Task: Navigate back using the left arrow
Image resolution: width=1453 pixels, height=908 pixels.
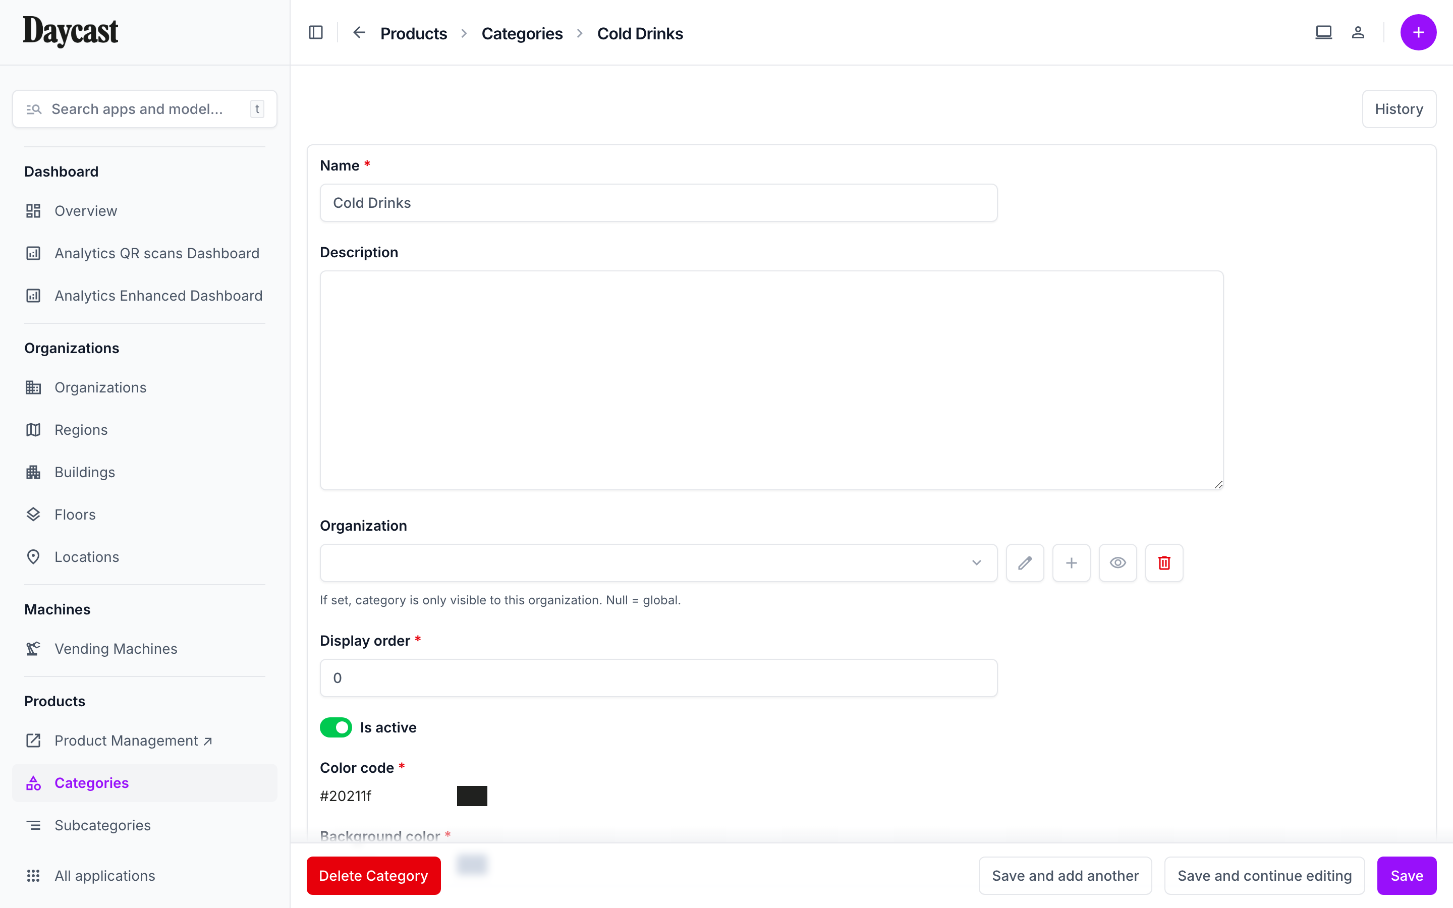Action: point(358,33)
